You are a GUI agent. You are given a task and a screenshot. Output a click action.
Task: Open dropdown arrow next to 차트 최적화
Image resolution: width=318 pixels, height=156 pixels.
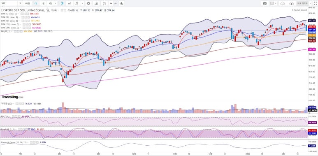310,3
